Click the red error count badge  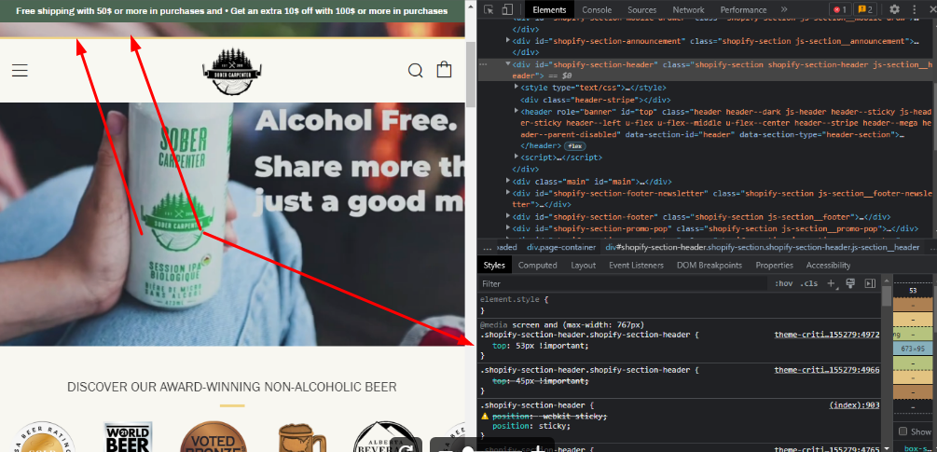[x=840, y=9]
